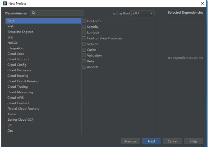Choose the Cloud Discovery category
This screenshot has width=208, height=147.
(x=43, y=70)
